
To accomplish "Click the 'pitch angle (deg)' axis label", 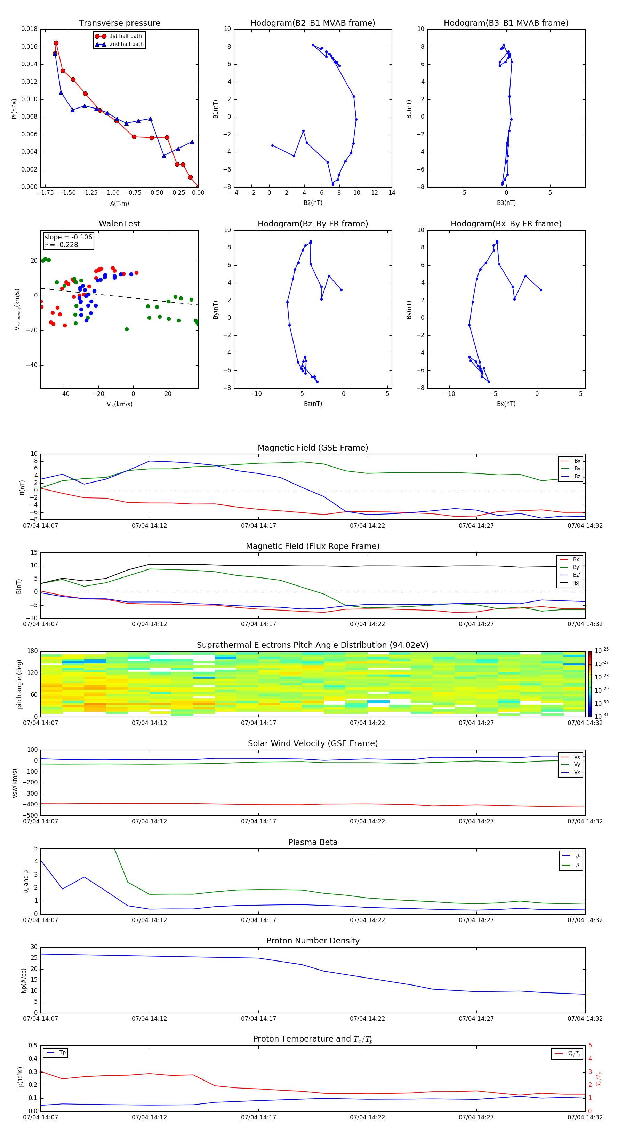I will coord(19,684).
